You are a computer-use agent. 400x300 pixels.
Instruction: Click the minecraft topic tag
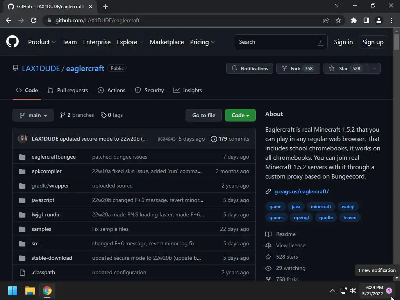coord(321,207)
